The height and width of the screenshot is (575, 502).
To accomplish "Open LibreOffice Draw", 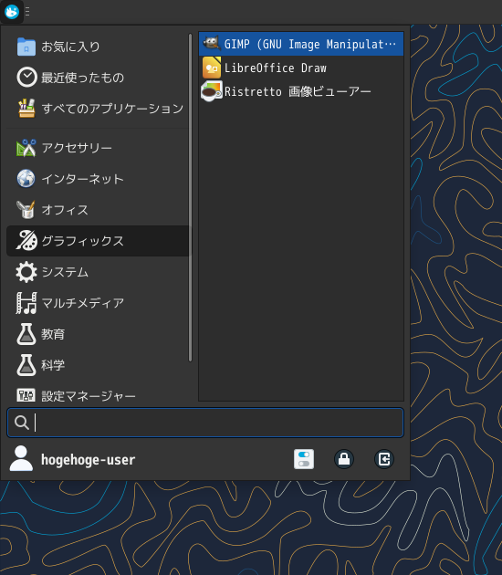I will [301, 68].
